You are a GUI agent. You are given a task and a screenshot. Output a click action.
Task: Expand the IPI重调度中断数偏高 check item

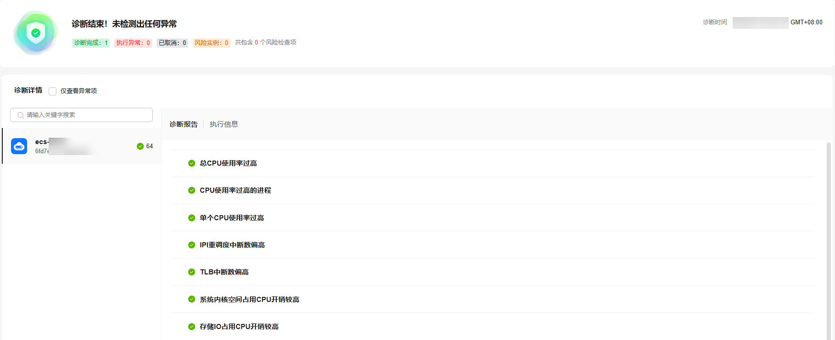coord(493,245)
